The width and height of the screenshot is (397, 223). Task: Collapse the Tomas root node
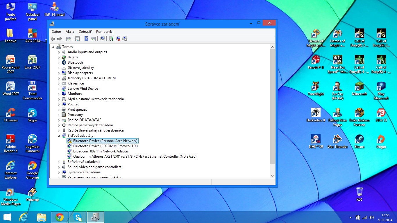[x=53, y=47]
